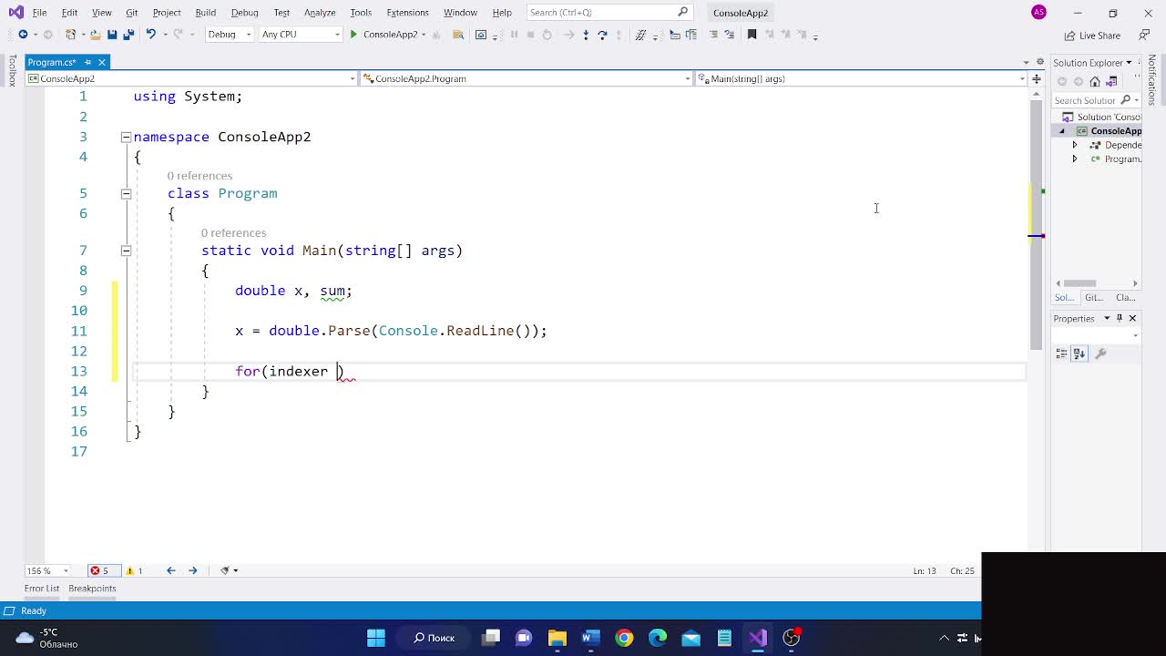Select the Program.cs editor tab
Viewport: 1166px width, 656px height.
point(53,62)
